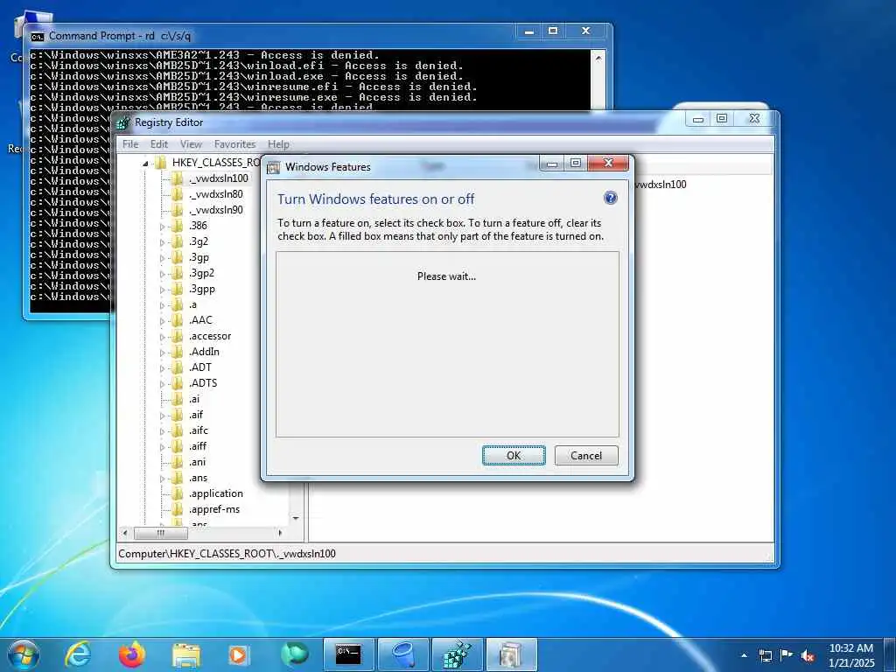This screenshot has height=672, width=896.
Task: Open the View menu in Registry Editor
Action: (x=191, y=144)
